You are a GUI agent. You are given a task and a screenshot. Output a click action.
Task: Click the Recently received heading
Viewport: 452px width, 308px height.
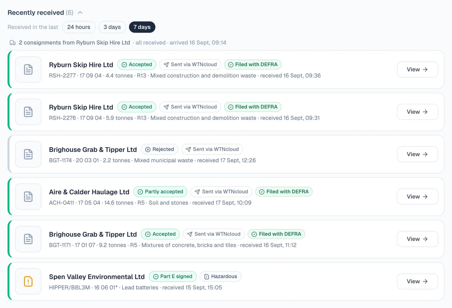(x=36, y=13)
